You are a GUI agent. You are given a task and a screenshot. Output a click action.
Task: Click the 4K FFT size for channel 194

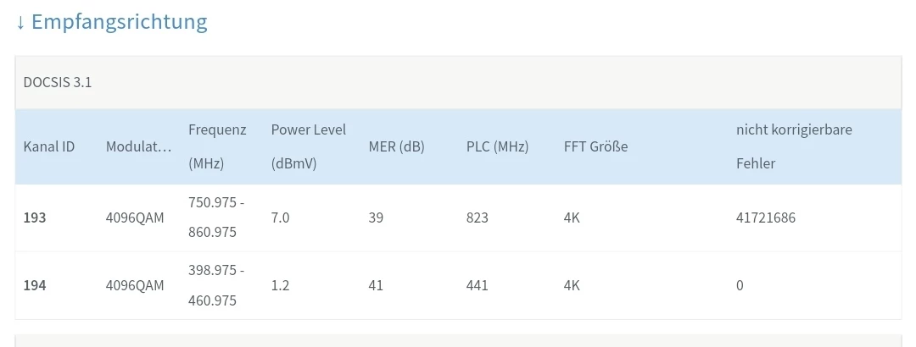click(572, 285)
